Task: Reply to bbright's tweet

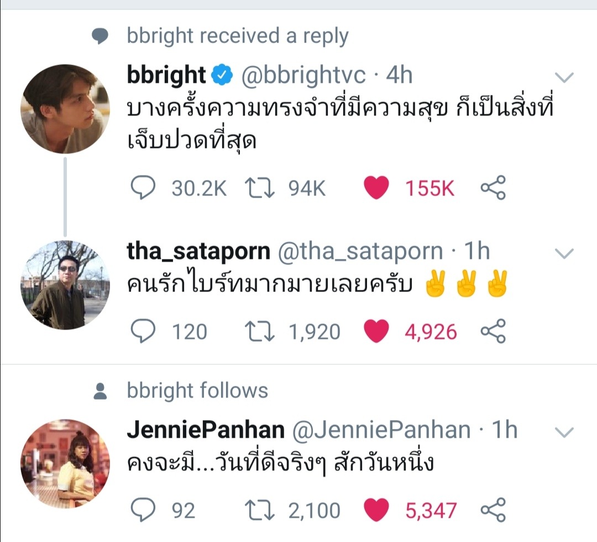Action: click(142, 189)
